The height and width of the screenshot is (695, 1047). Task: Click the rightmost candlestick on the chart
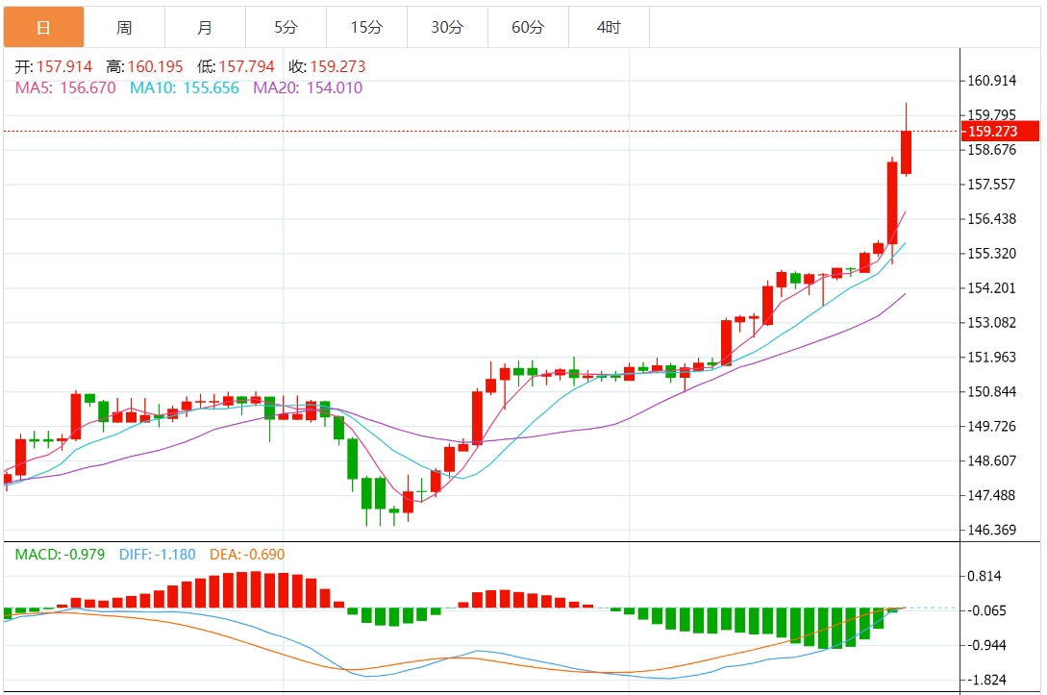click(x=906, y=152)
